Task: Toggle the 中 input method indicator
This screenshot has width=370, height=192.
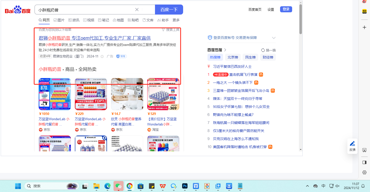Action: pos(324,186)
